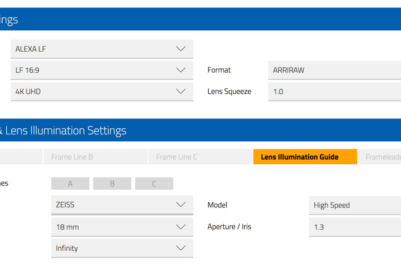Open the 4K UHD resolution dropdown
This screenshot has height=271, width=401.
pyautogui.click(x=102, y=91)
